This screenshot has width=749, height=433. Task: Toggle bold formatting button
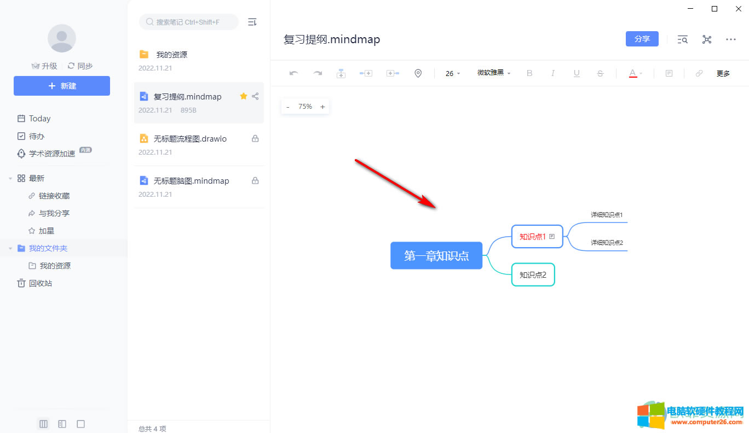point(529,73)
